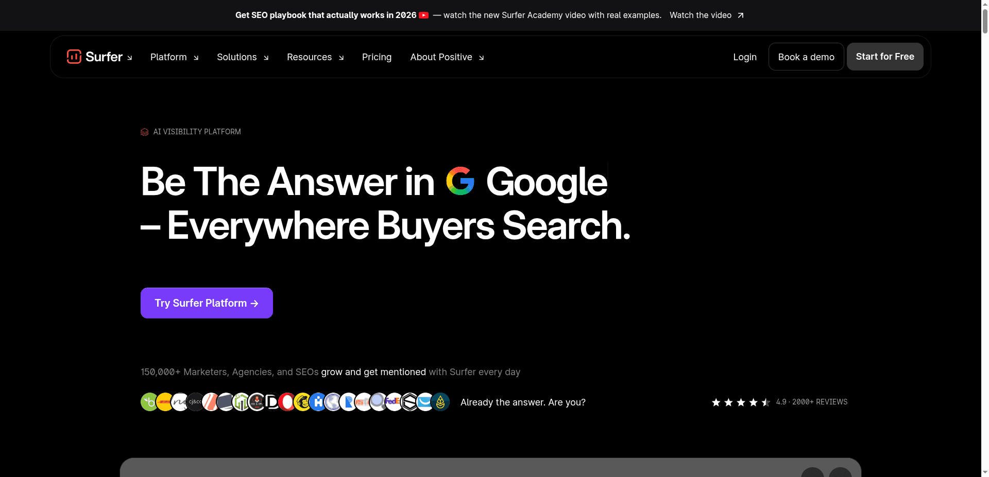Click the blue R customer logo
Screen dimensions: 989x477
pos(348,402)
